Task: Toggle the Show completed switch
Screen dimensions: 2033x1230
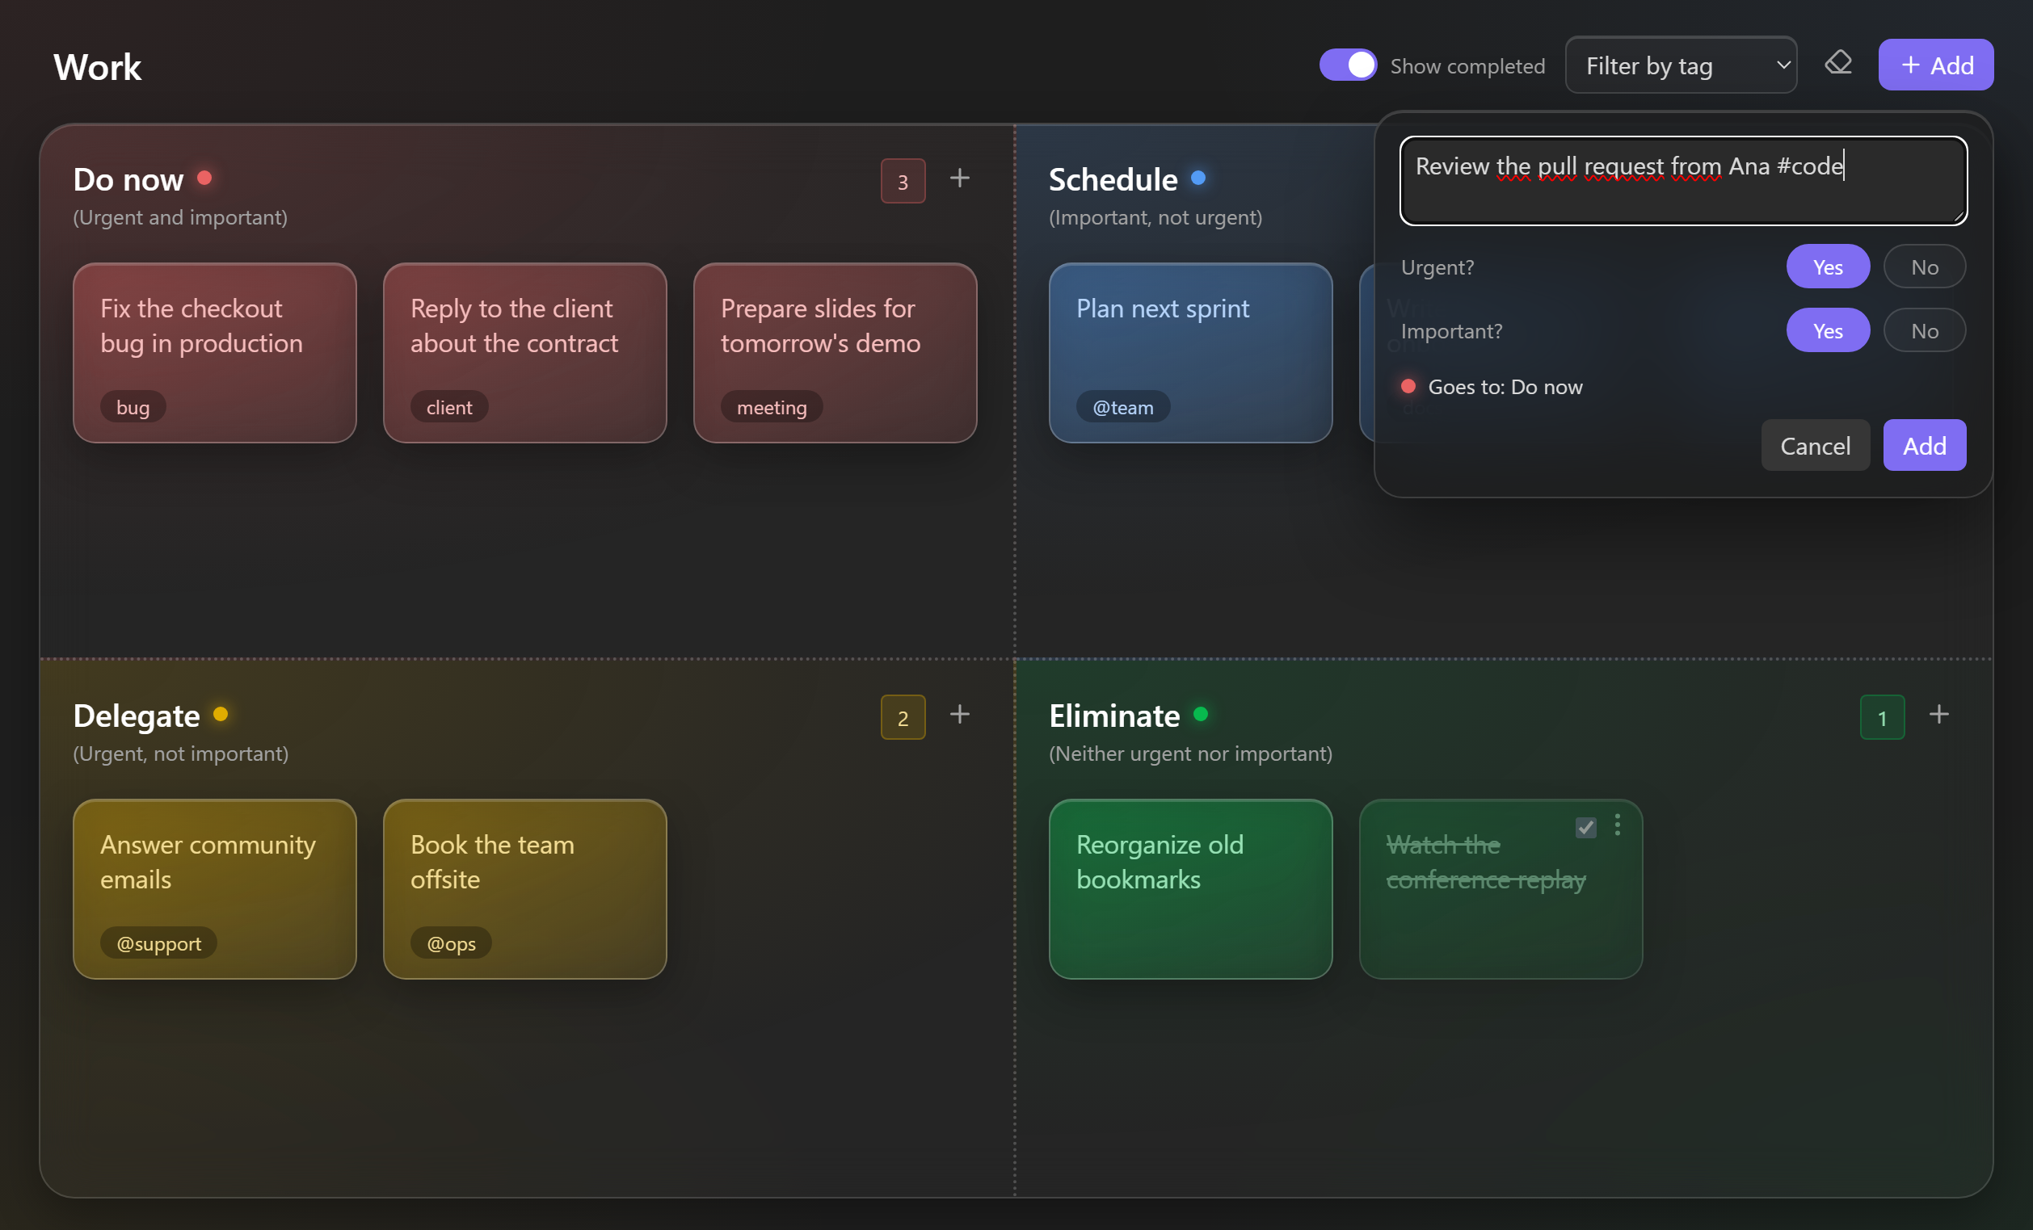Action: [x=1347, y=65]
